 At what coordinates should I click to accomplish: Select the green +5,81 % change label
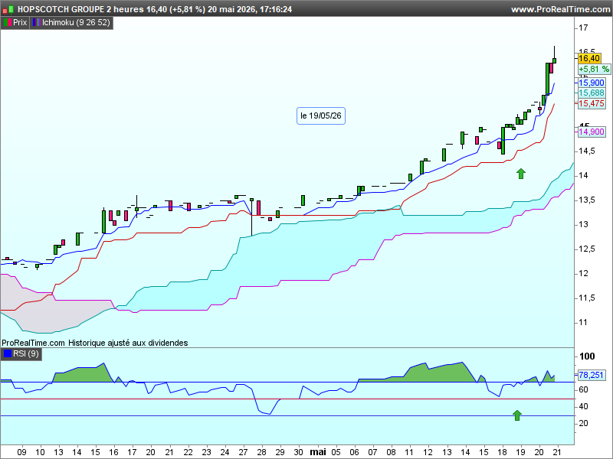[594, 70]
